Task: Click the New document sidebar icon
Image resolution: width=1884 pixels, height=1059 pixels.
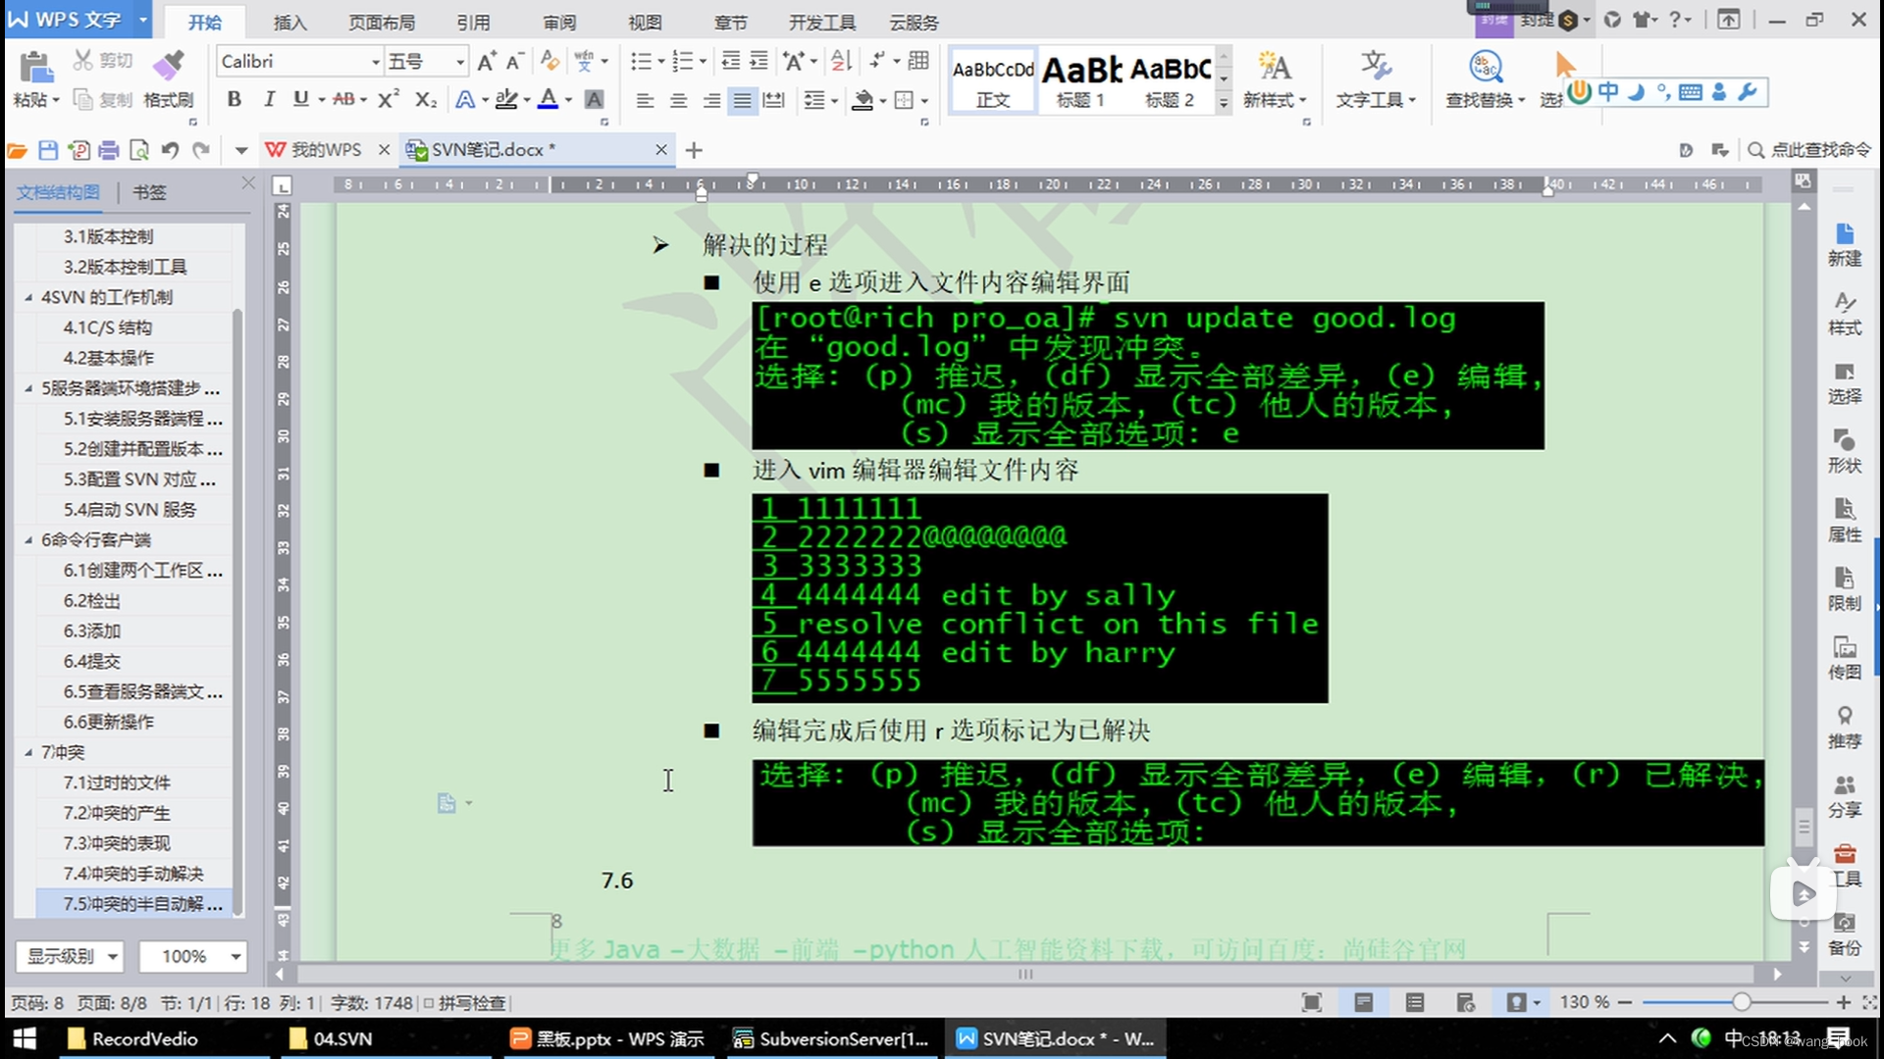Action: 1844,244
